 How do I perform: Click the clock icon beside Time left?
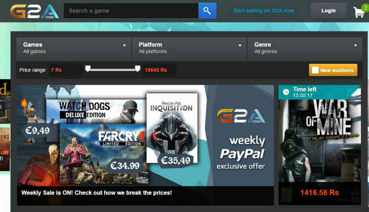pos(286,92)
